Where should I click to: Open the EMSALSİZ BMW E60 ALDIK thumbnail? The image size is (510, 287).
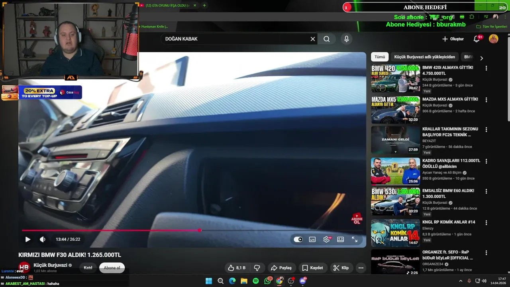395,202
